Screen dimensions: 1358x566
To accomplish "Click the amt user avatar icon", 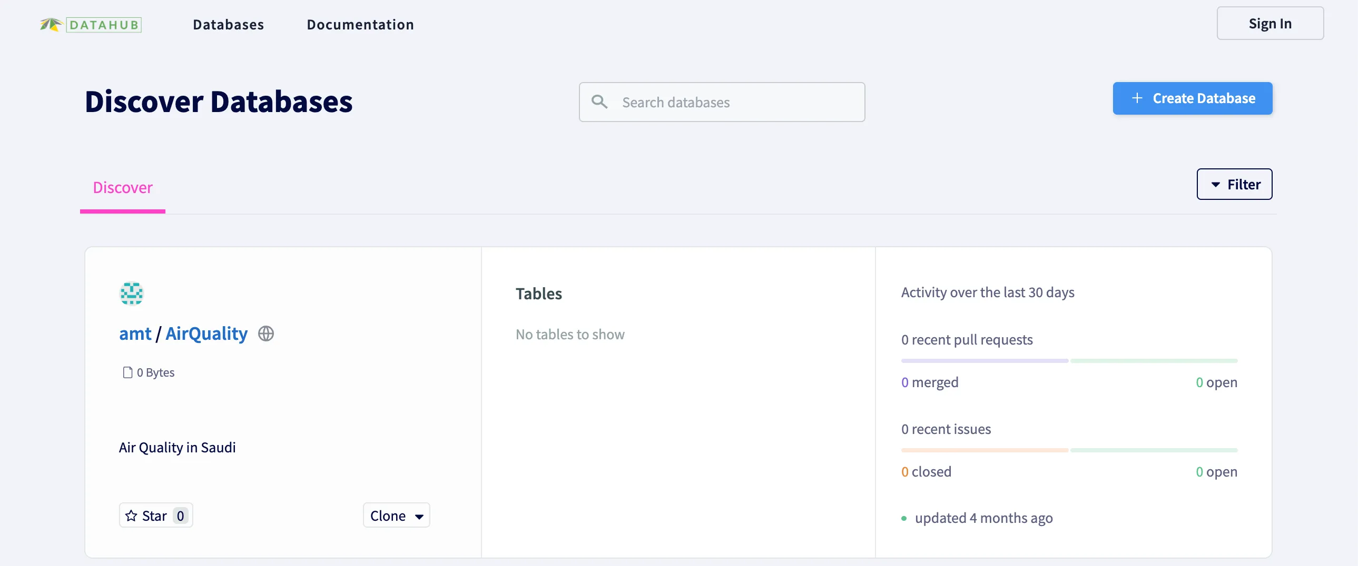I will click(x=131, y=294).
